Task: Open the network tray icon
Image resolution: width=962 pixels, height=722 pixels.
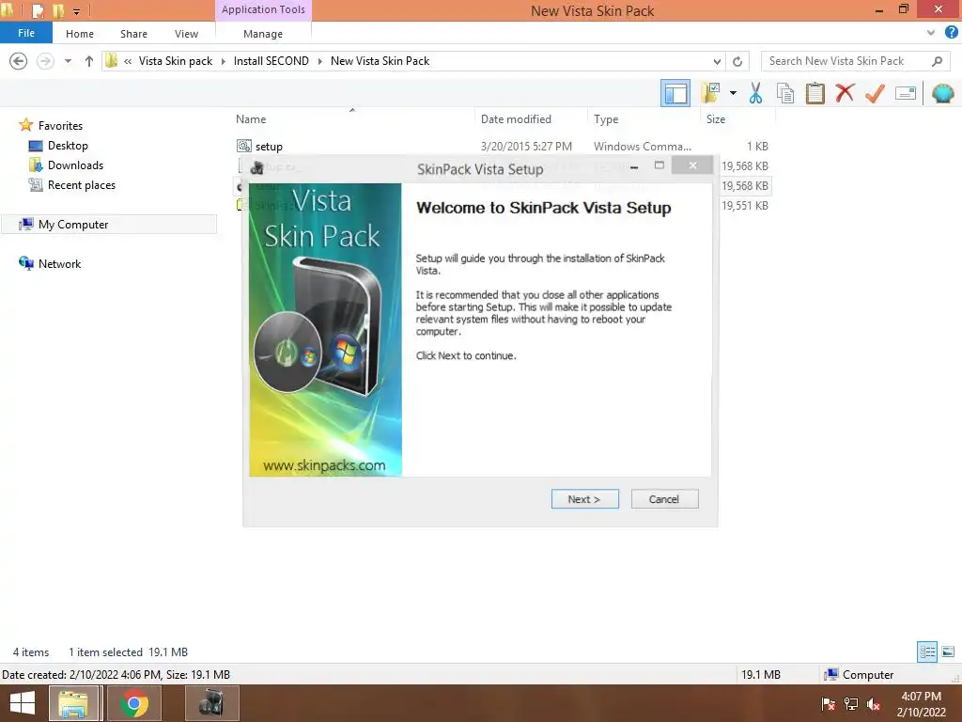Action: [851, 704]
